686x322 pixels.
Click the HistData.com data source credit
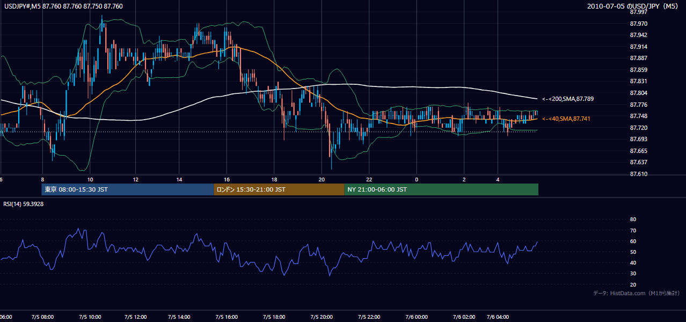coord(637,293)
